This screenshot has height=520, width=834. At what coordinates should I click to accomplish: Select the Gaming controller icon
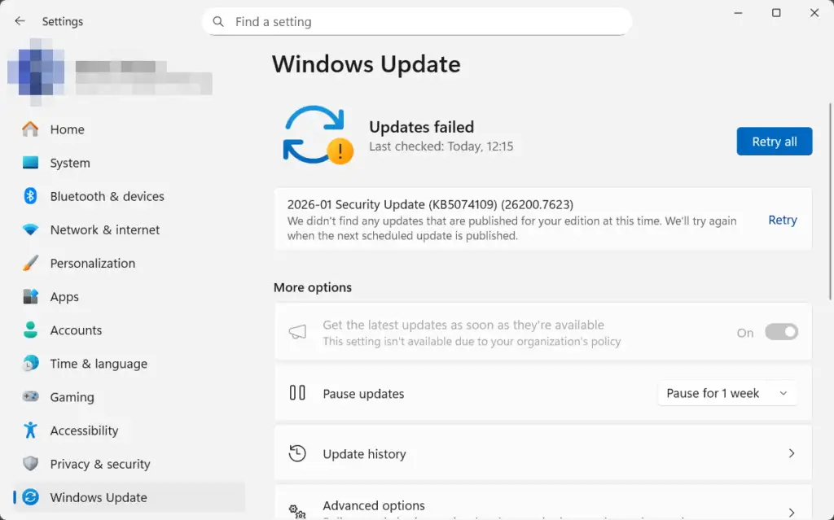pyautogui.click(x=30, y=397)
